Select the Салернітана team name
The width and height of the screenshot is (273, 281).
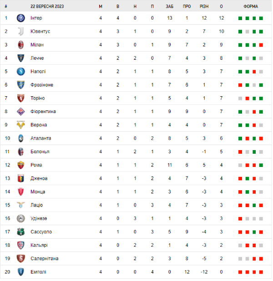coord(44,259)
